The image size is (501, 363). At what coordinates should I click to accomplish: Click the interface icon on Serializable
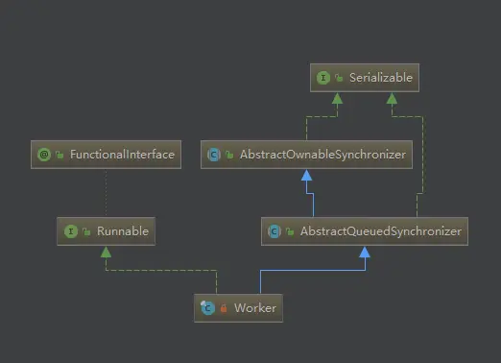point(323,78)
